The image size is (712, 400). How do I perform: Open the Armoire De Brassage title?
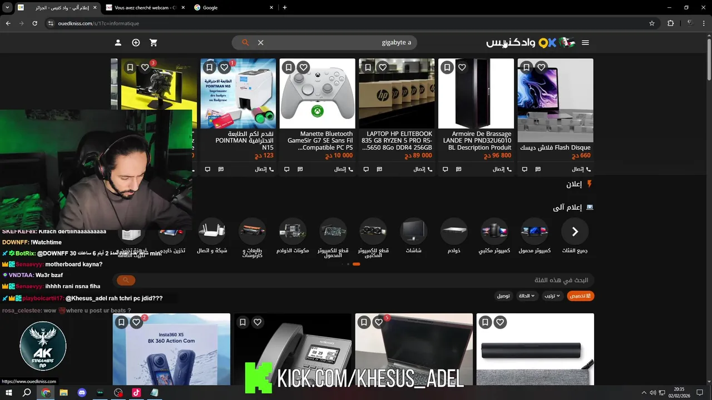coord(477,141)
